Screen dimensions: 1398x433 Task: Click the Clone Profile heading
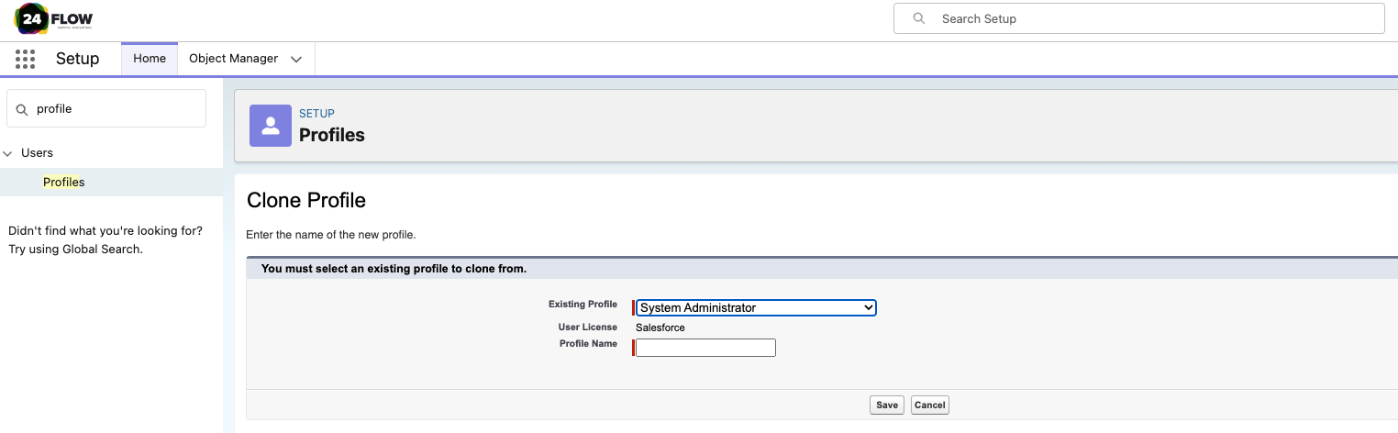tap(306, 201)
